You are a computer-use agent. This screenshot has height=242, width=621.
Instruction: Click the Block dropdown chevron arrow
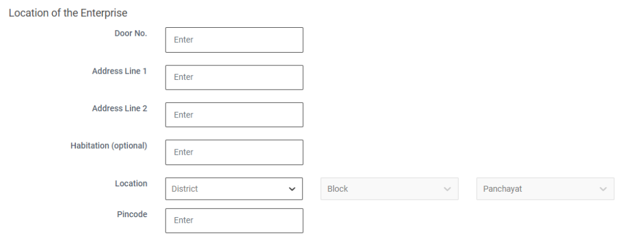coord(448,189)
